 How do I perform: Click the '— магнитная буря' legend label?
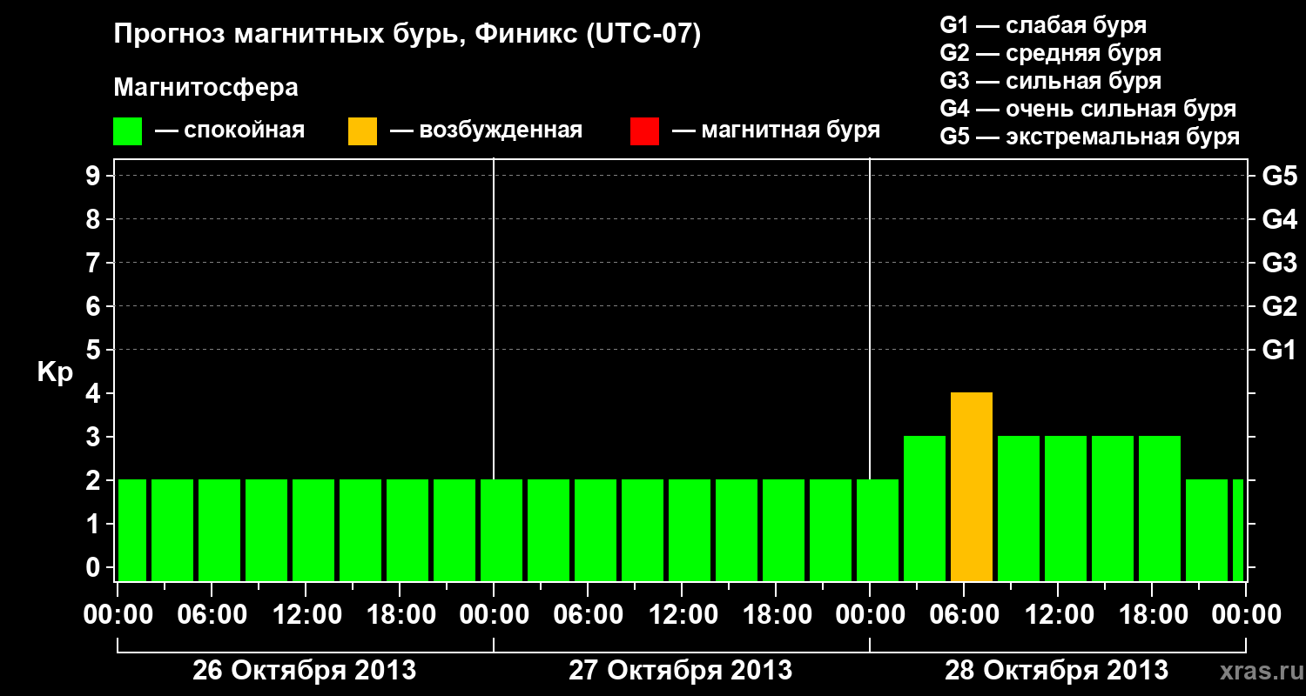click(x=776, y=130)
